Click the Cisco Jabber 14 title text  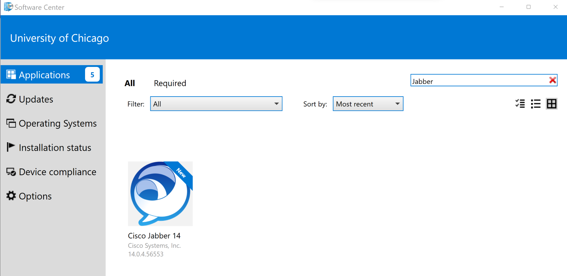pos(154,236)
